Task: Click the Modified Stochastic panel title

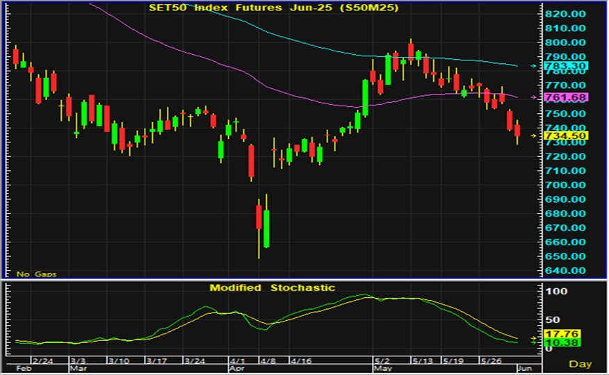Action: tap(272, 287)
